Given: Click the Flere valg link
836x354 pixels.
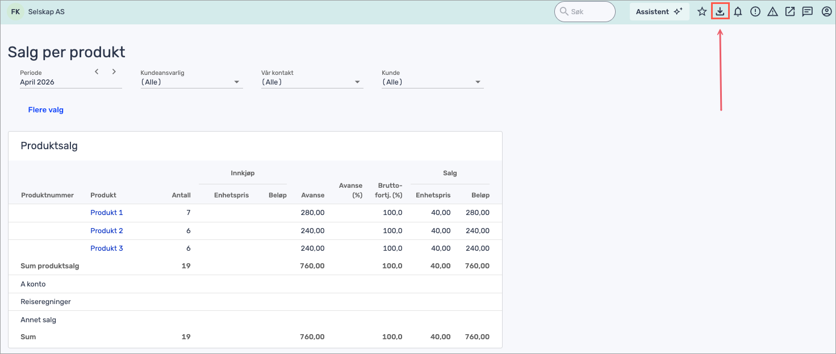Looking at the screenshot, I should point(46,110).
